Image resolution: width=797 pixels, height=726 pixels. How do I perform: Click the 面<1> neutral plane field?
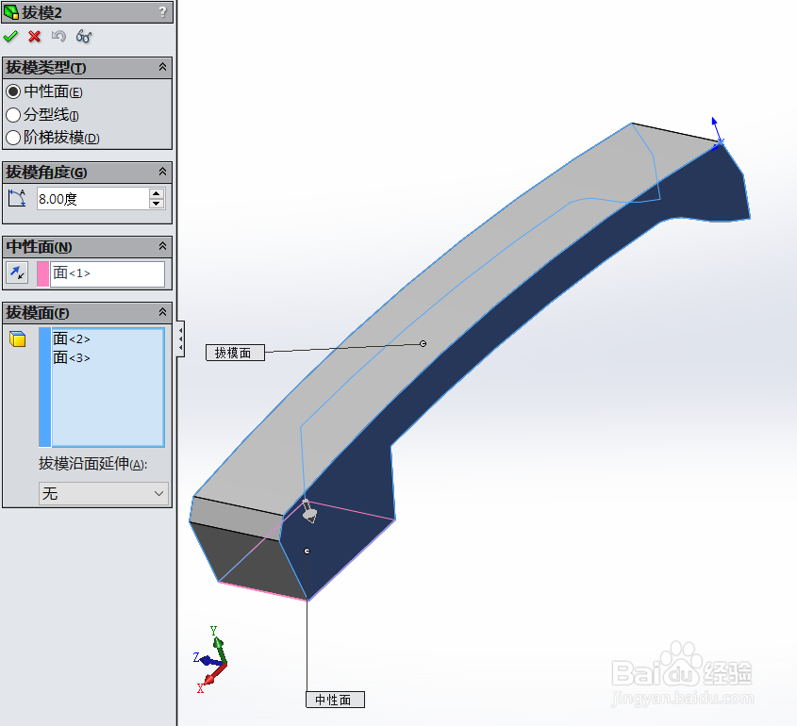tap(108, 273)
